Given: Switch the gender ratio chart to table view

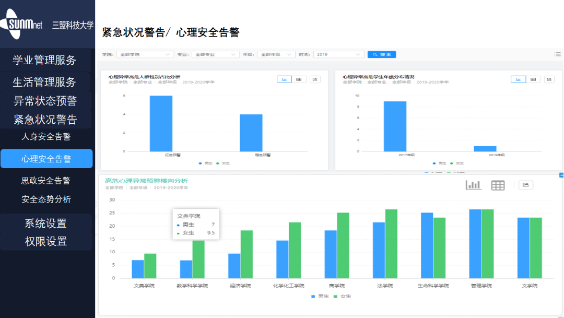Looking at the screenshot, I should click(x=299, y=79).
